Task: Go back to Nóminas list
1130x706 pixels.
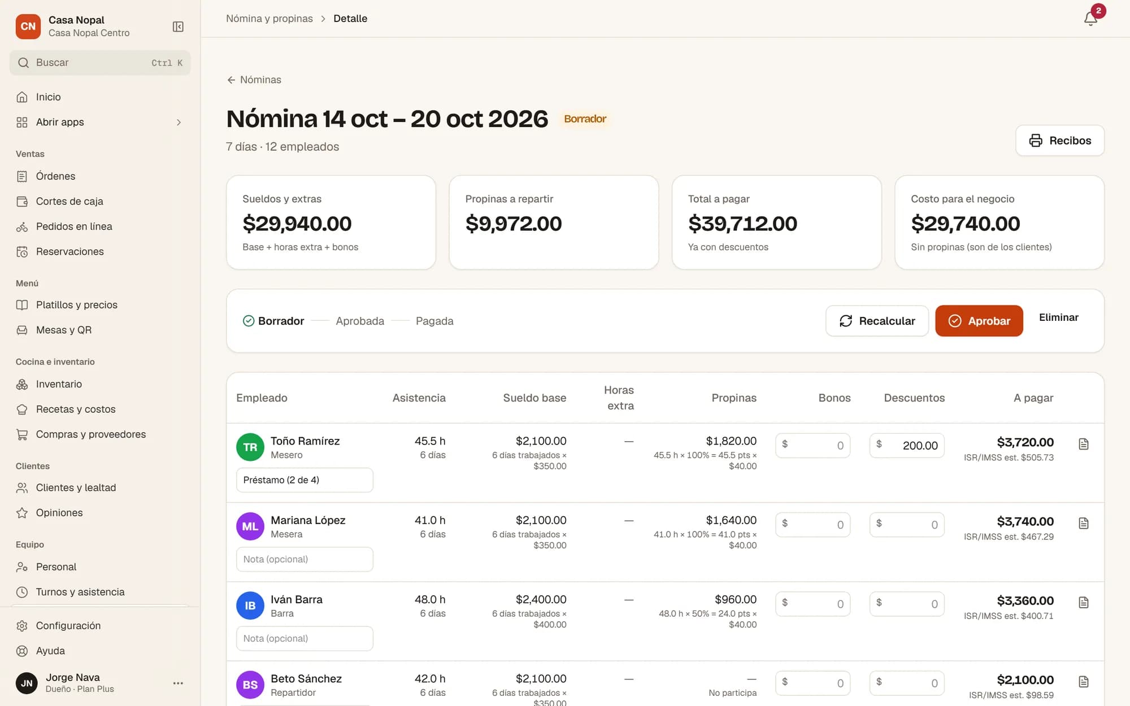Action: click(254, 80)
